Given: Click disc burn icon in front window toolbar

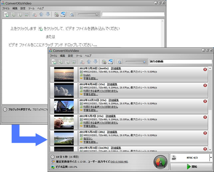Looking at the screenshot, I should [111, 62].
